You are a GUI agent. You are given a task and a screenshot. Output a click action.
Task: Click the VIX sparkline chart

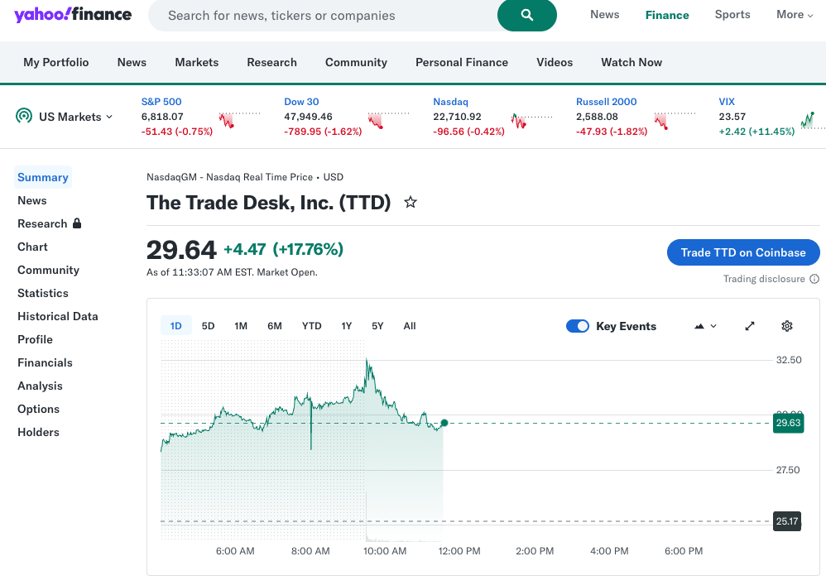pyautogui.click(x=808, y=121)
